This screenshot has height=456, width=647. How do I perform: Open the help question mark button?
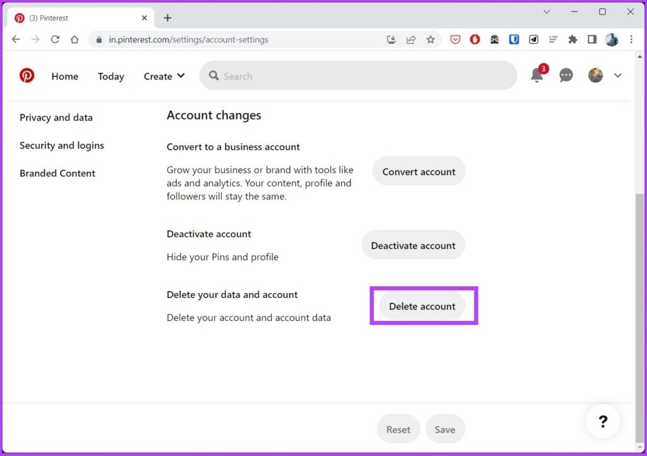point(603,421)
